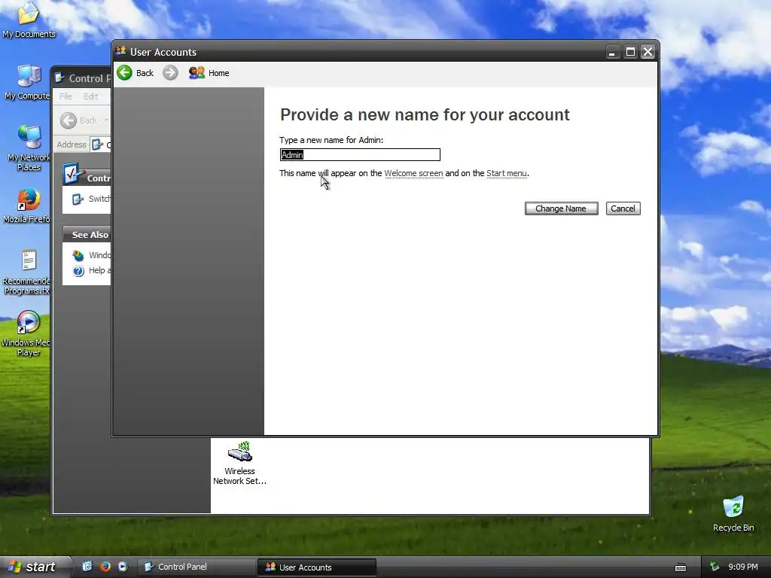The image size is (771, 578).
Task: Click the new account name input field
Action: coord(360,155)
